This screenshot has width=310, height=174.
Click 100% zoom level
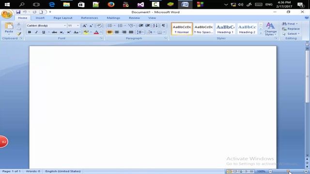pos(261,171)
